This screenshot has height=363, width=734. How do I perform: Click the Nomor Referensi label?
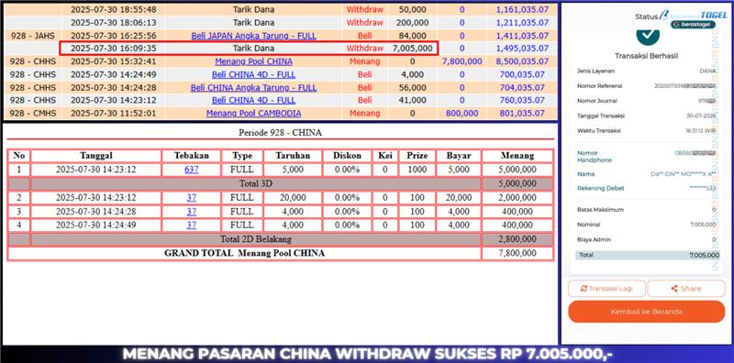pyautogui.click(x=599, y=86)
